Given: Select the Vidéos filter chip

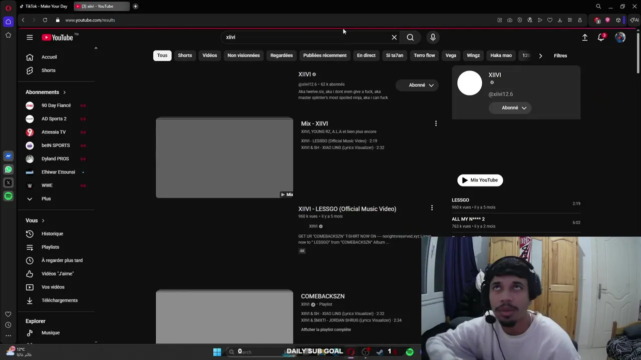Looking at the screenshot, I should (209, 55).
